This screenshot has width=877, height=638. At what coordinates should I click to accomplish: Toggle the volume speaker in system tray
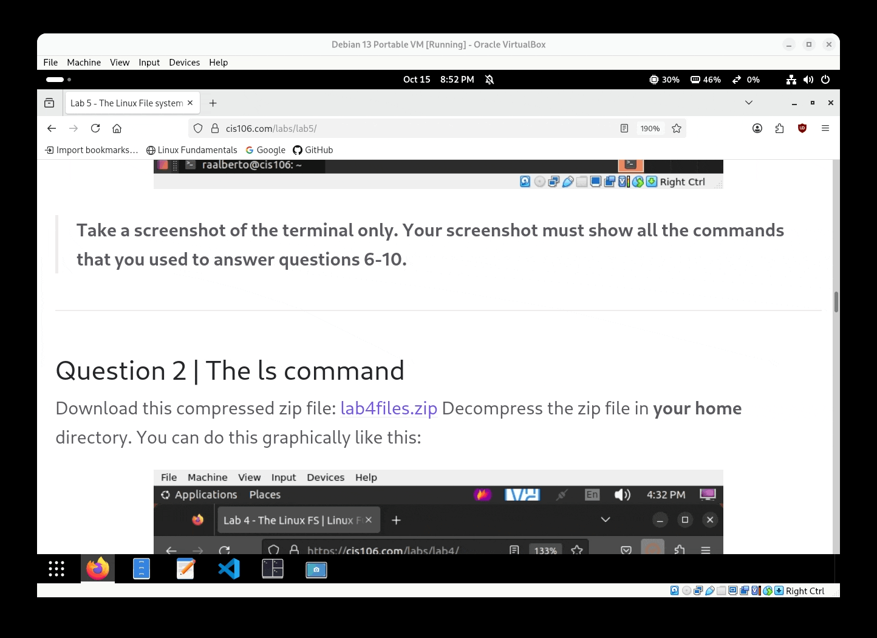(808, 80)
